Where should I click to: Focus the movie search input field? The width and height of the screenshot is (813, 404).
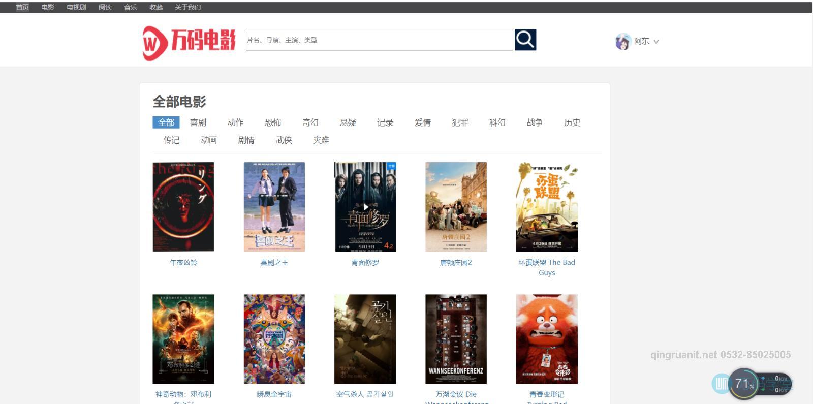379,40
